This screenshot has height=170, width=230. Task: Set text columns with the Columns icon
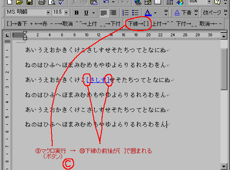tap(170, 2)
